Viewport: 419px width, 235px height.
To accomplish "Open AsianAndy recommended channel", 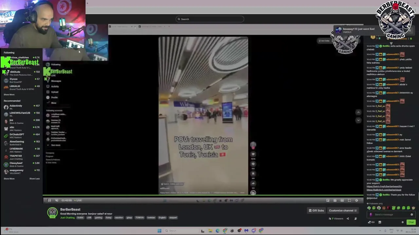I will (x=22, y=107).
